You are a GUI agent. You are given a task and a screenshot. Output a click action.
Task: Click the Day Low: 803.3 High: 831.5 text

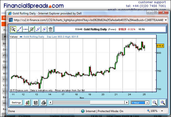click(x=63, y=37)
